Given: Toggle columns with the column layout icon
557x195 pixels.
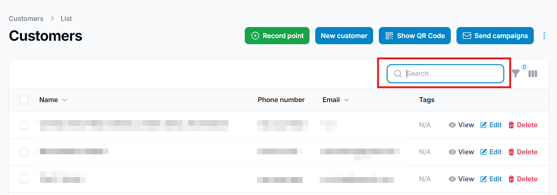Looking at the screenshot, I should click(x=533, y=74).
